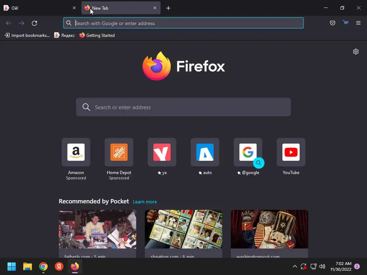Click the magnifier icon in address bar
The width and height of the screenshot is (367, 275).
pos(68,23)
